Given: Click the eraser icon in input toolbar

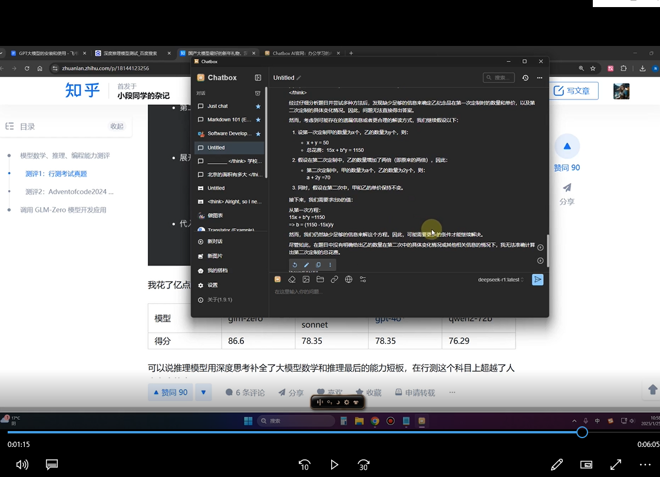Looking at the screenshot, I should 292,279.
